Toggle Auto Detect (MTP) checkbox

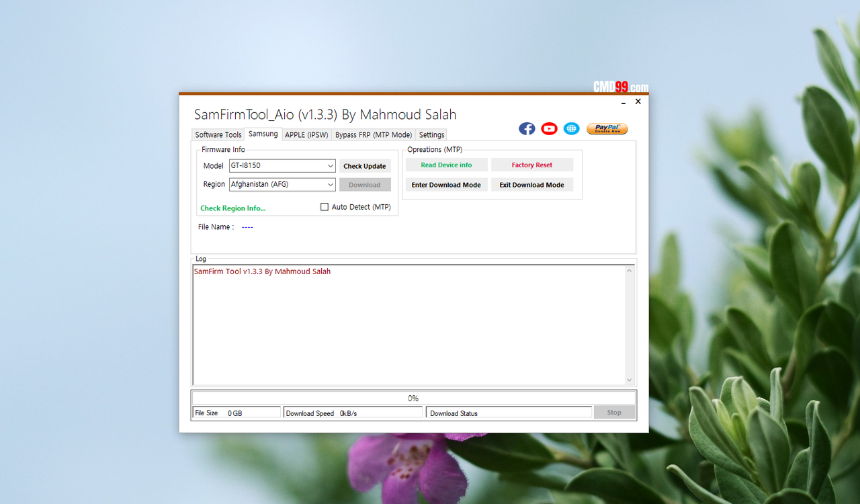pyautogui.click(x=325, y=207)
